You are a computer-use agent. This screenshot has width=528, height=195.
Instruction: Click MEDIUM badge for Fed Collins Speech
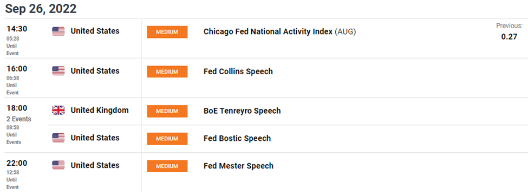(167, 71)
